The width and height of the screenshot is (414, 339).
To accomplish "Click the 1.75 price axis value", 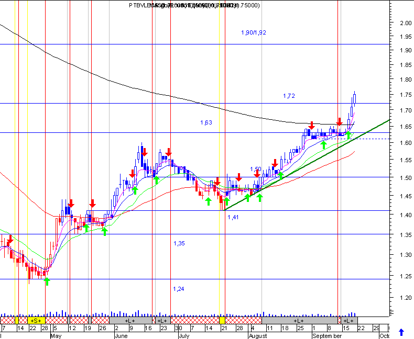I will [x=406, y=95].
